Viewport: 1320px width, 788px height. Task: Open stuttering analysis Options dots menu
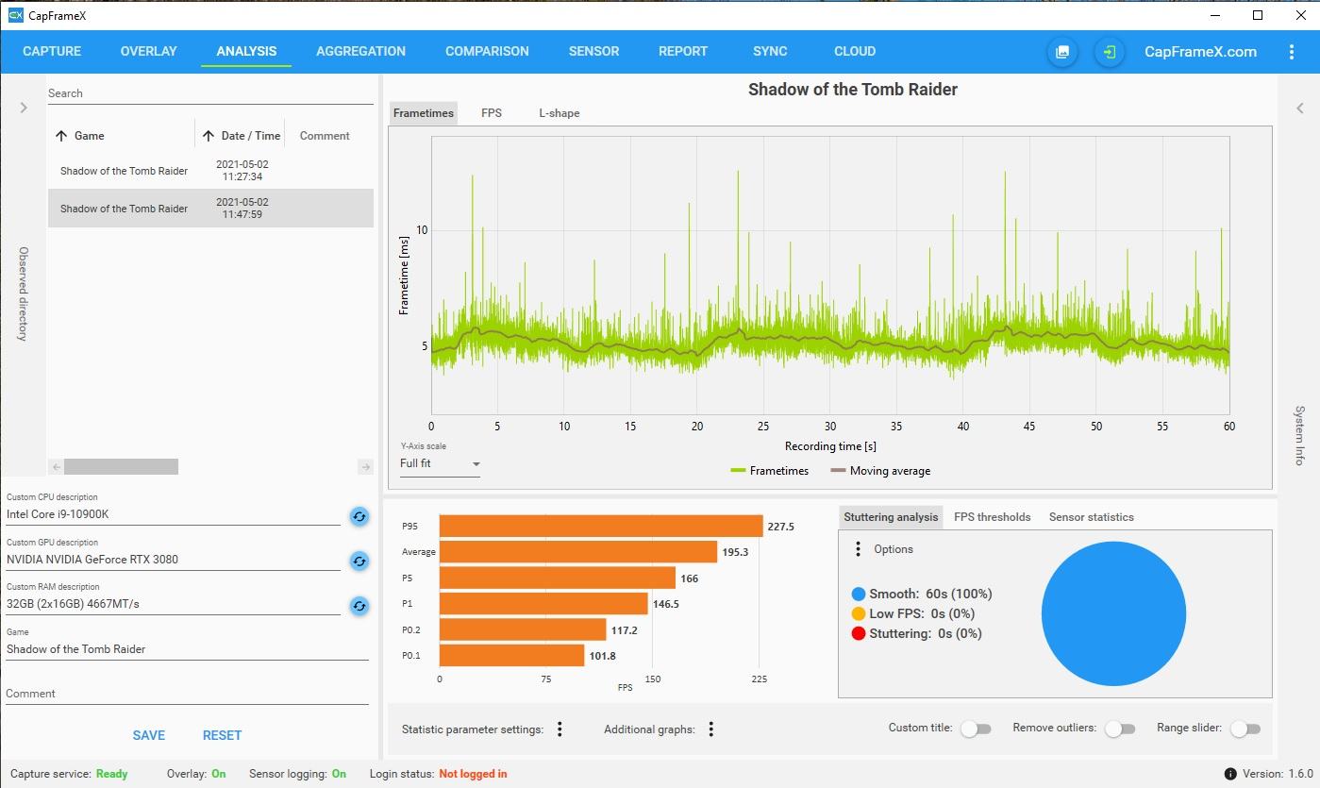click(858, 549)
